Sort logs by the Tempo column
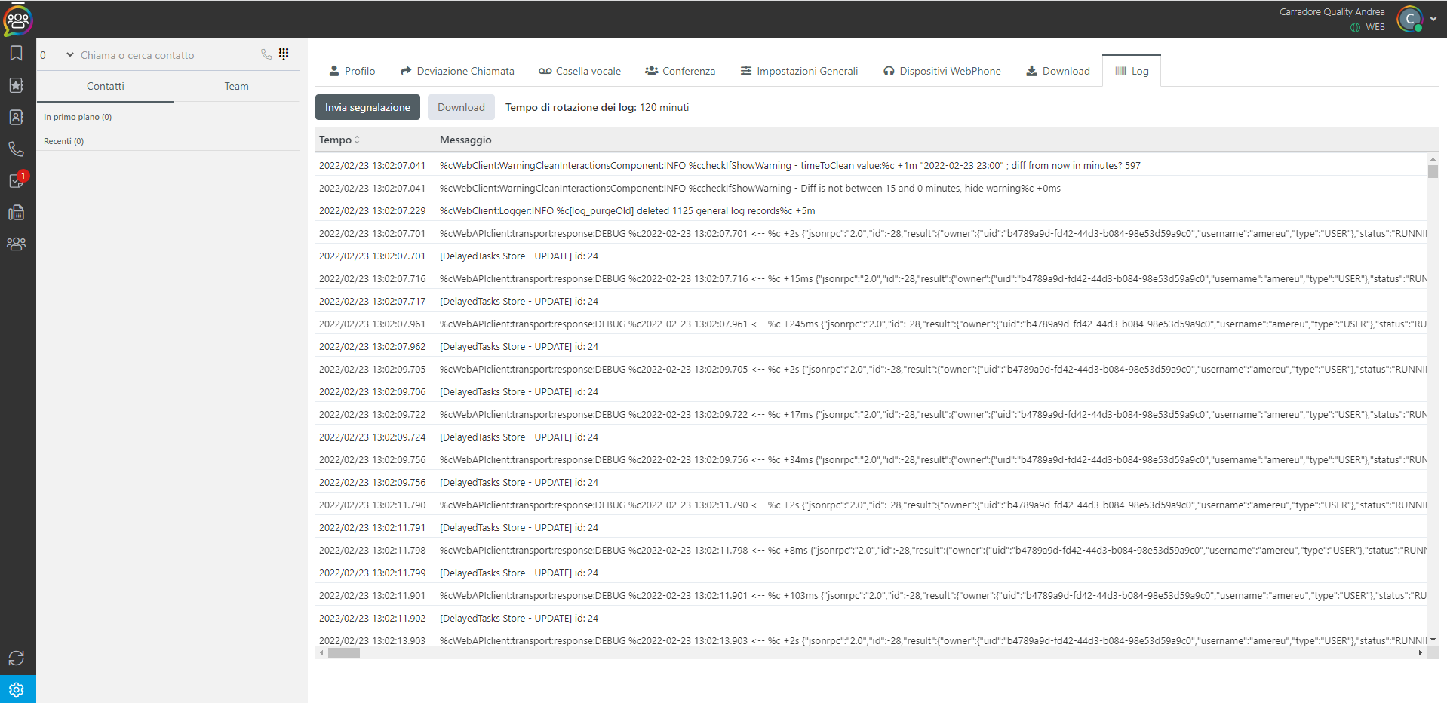The width and height of the screenshot is (1447, 703). (339, 140)
